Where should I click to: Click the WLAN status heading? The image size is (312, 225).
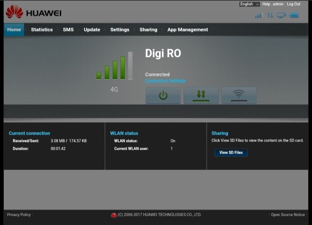(124, 133)
